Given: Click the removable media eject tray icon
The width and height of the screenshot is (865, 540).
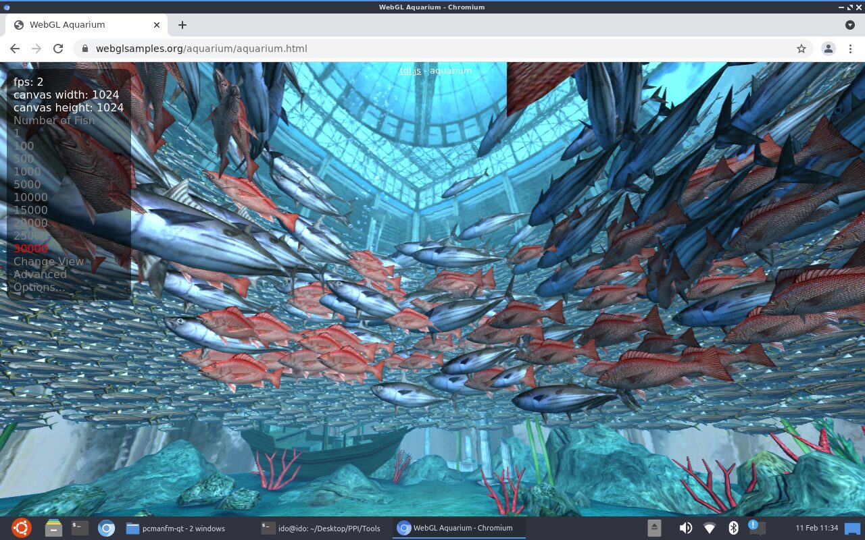Looking at the screenshot, I should tap(654, 528).
